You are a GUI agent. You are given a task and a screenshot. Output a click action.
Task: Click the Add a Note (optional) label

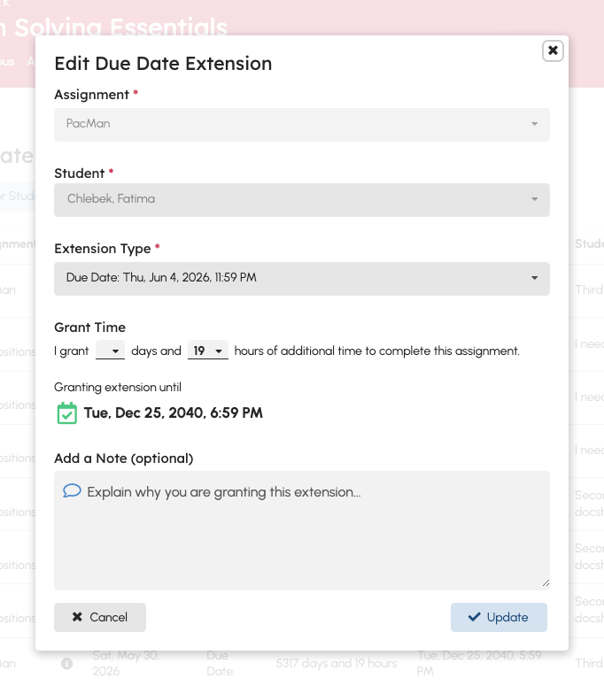[123, 458]
